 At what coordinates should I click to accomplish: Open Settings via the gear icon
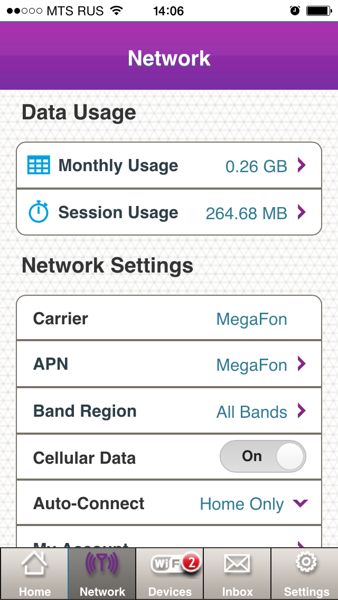[306, 564]
